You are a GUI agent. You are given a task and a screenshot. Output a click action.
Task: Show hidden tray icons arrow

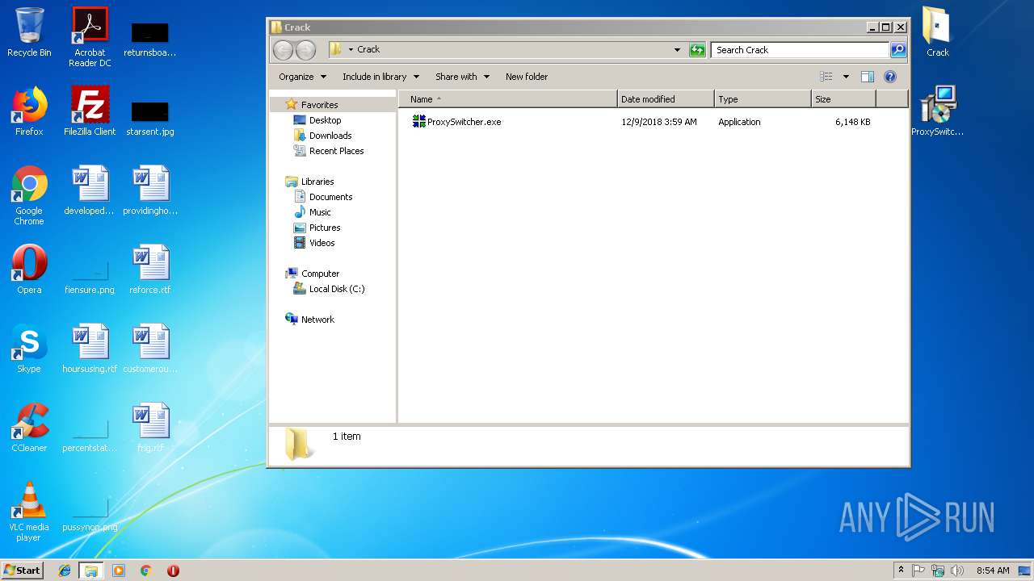coord(901,571)
